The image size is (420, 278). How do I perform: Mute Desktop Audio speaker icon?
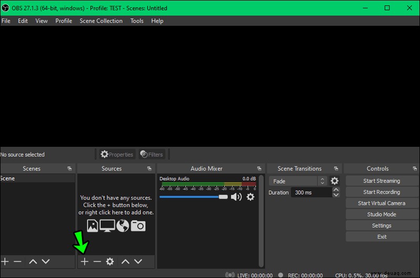pyautogui.click(x=236, y=197)
